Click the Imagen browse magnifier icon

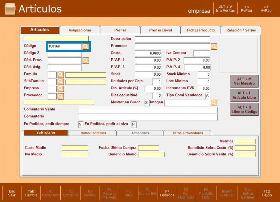[x=214, y=103]
